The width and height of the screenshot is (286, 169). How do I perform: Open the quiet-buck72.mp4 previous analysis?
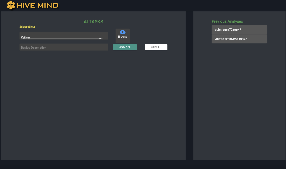[x=239, y=30]
